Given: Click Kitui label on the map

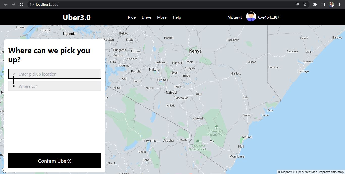Looking at the screenshot, I should point(199,94).
